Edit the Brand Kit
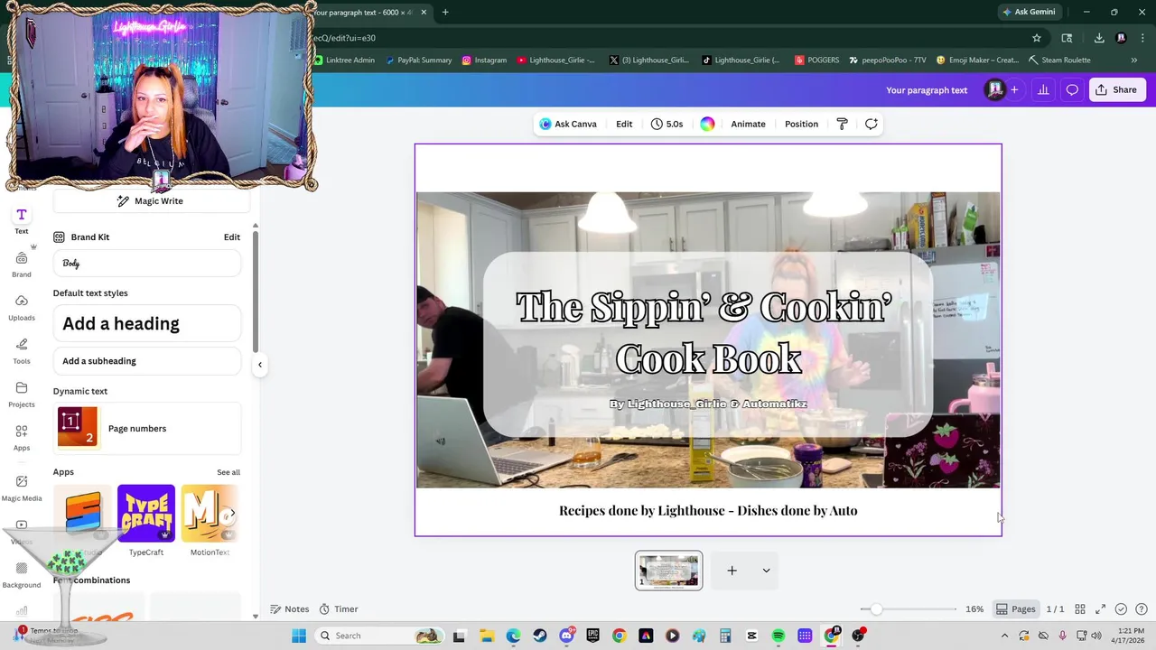1156x650 pixels. (232, 237)
